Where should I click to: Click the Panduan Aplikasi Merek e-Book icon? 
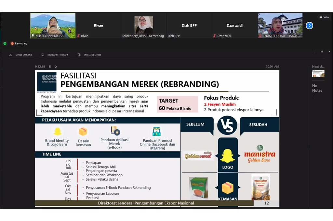115,131
